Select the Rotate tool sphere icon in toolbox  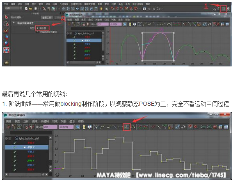[x=6, y=43]
